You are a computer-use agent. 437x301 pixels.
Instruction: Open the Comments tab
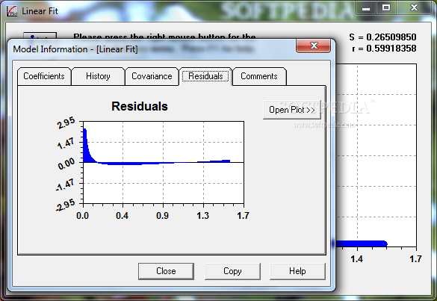tap(259, 76)
